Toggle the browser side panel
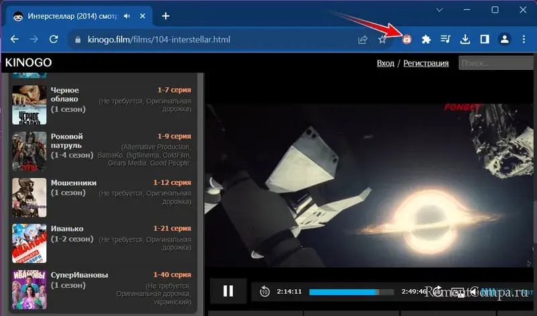The image size is (537, 316). pos(484,40)
